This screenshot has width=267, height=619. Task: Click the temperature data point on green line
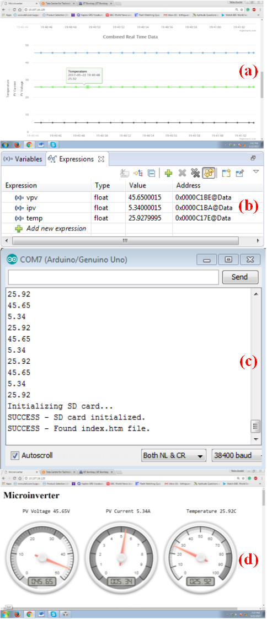coord(88,87)
